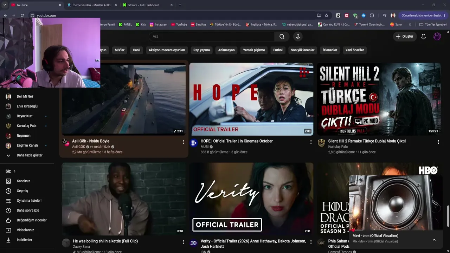Open the MUBI channel avatar
Screen dimensions: 450x253
[194, 143]
